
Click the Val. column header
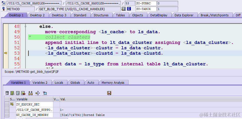[151, 99]
